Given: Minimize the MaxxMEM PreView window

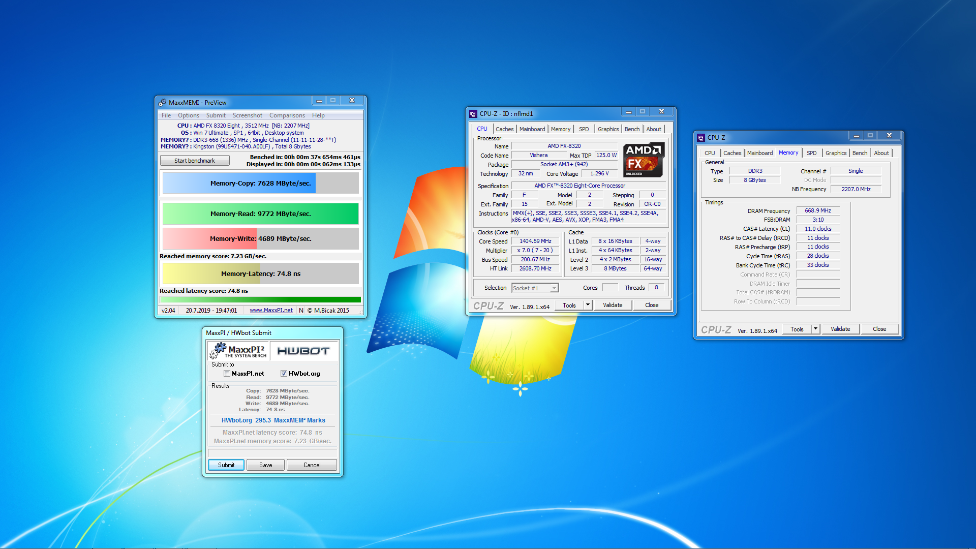Looking at the screenshot, I should coord(319,101).
